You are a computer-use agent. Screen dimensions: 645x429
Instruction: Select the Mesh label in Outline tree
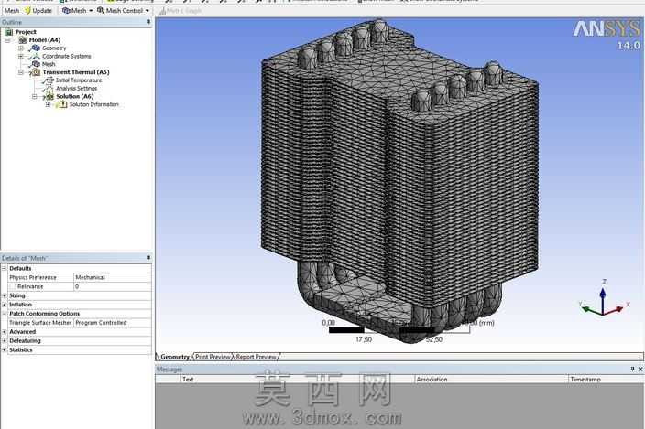coord(49,64)
